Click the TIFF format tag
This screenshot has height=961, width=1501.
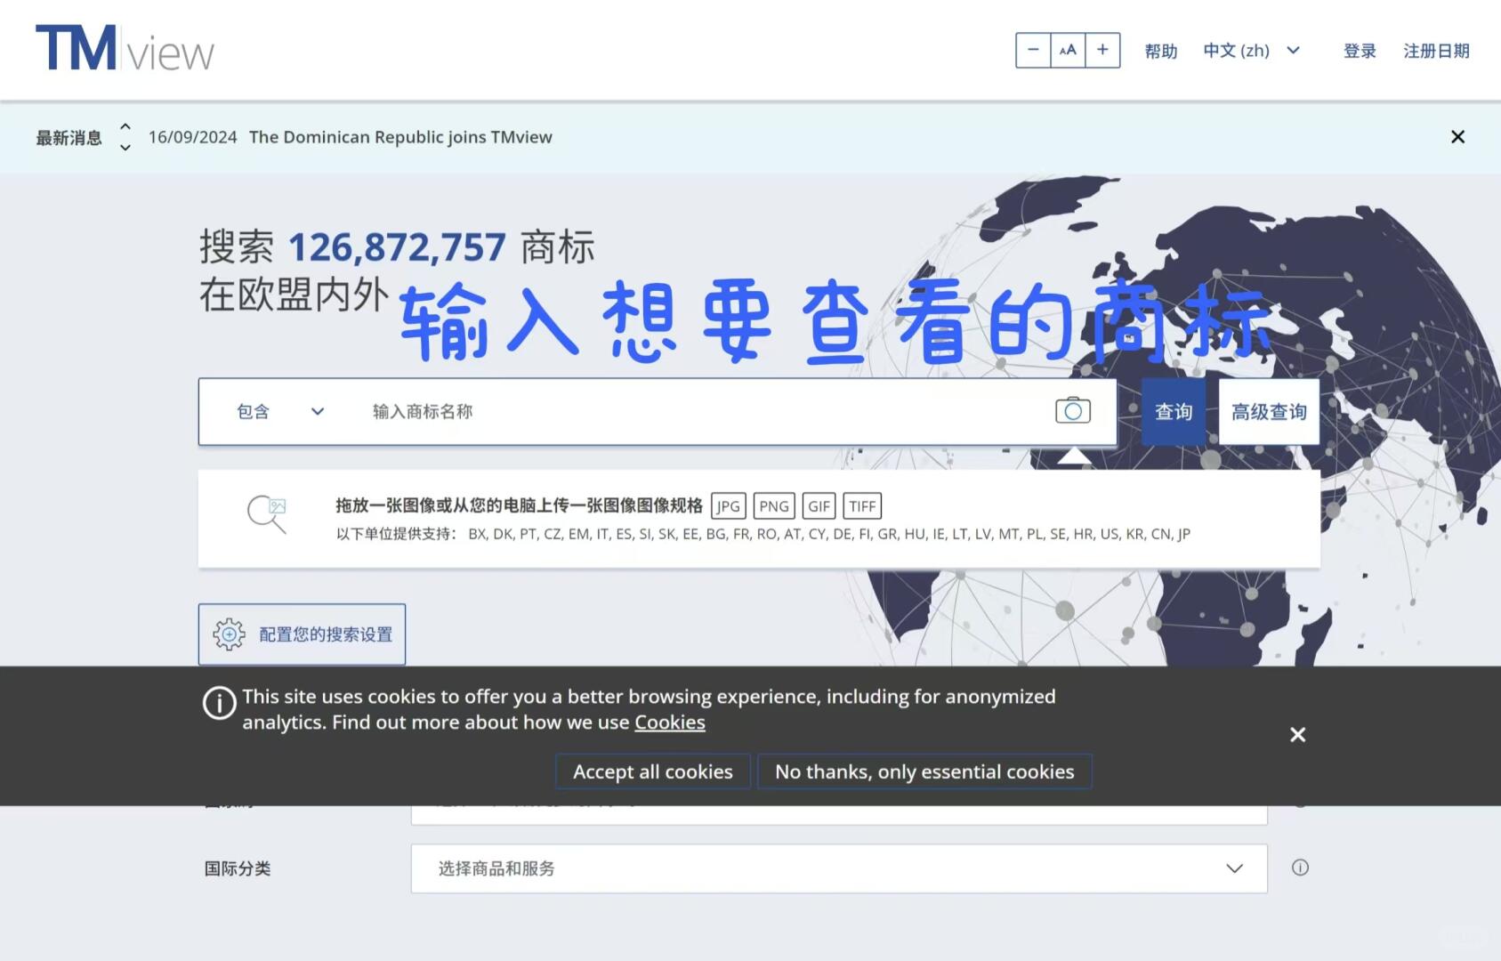click(862, 506)
